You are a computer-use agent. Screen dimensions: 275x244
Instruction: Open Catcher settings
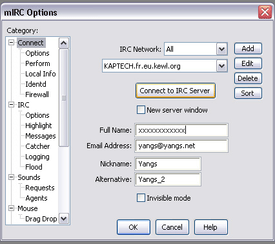37,146
